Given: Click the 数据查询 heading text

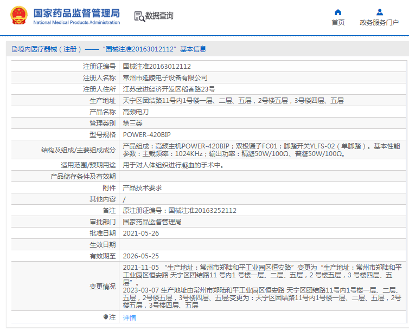Looking at the screenshot, I should tap(159, 16).
